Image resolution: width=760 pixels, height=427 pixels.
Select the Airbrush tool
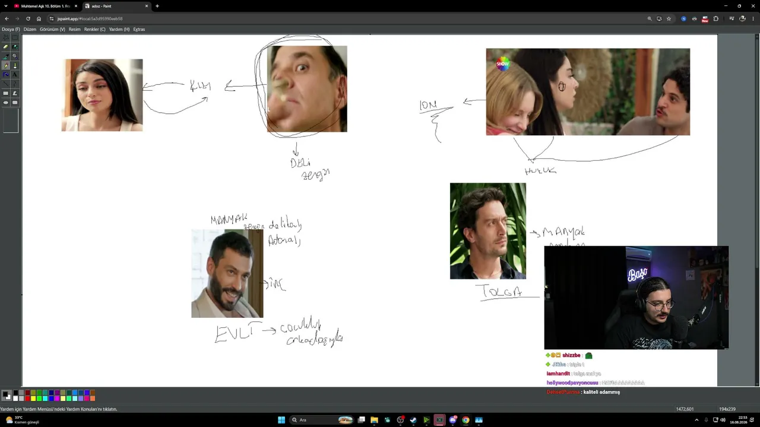tap(6, 75)
